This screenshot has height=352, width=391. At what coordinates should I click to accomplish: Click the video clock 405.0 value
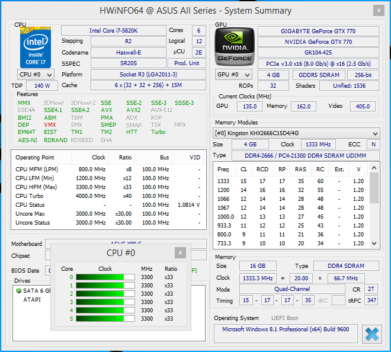click(x=363, y=106)
